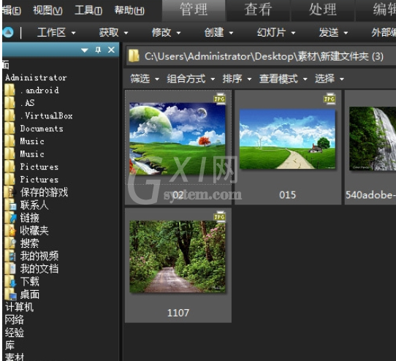Close the folder tree panel
Screen dimensions: 396x361
(111, 50)
